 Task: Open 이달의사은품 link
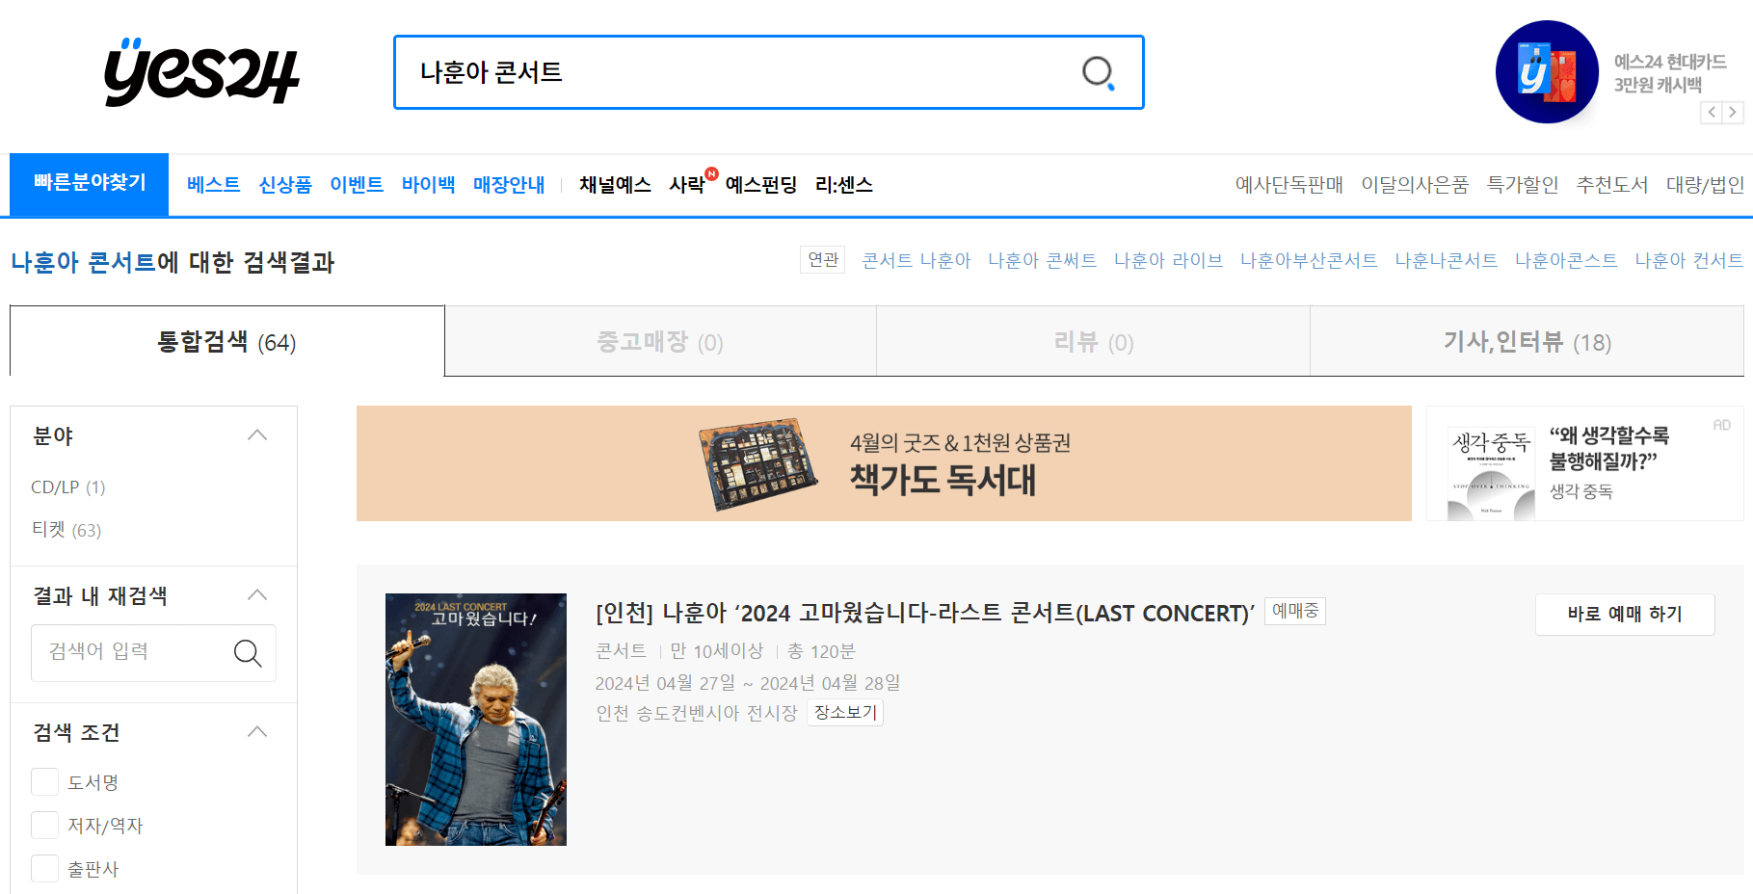click(1415, 184)
